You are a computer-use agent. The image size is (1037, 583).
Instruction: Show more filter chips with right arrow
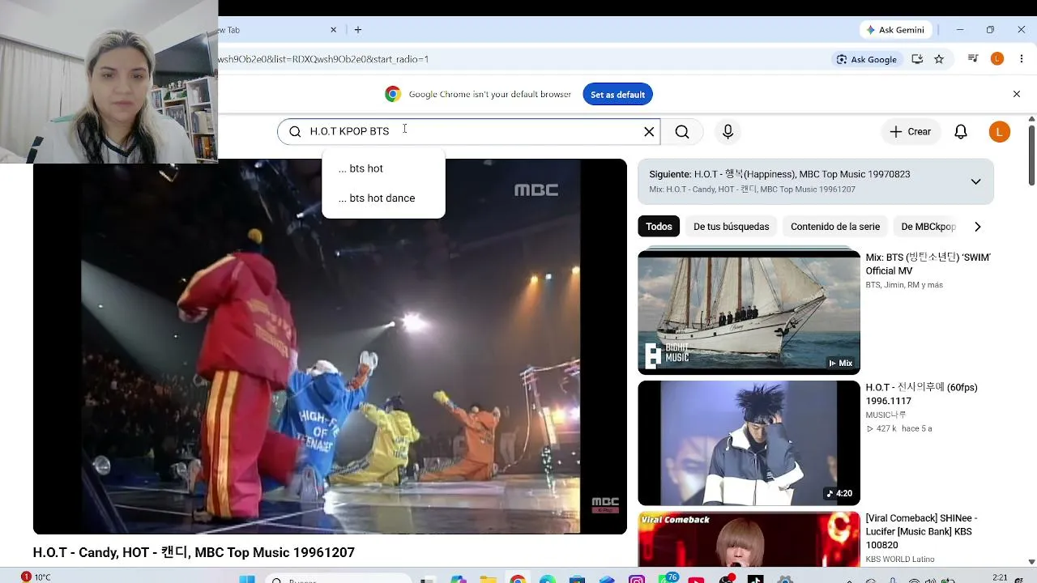pyautogui.click(x=977, y=227)
